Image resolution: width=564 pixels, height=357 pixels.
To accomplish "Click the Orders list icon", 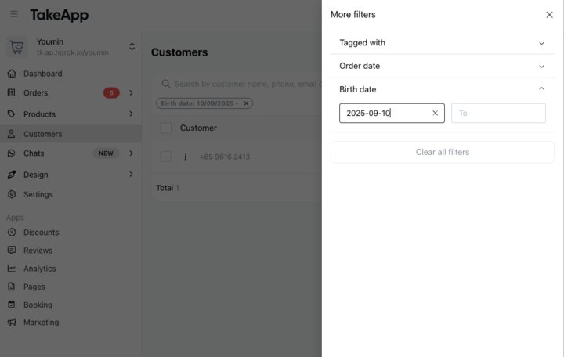I will pos(12,92).
